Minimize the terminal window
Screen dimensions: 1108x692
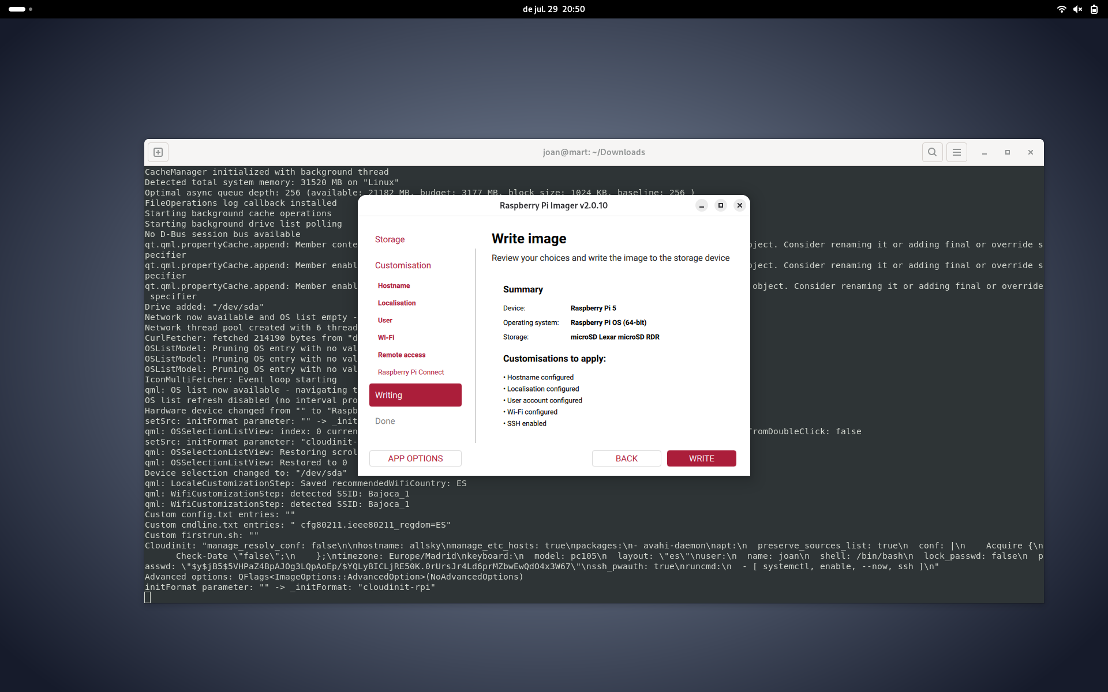coord(985,152)
